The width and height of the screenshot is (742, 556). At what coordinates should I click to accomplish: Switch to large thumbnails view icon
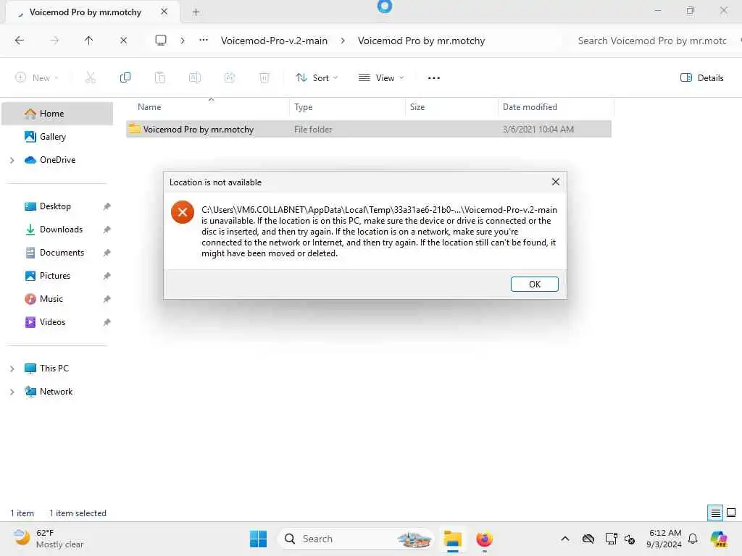tap(731, 513)
